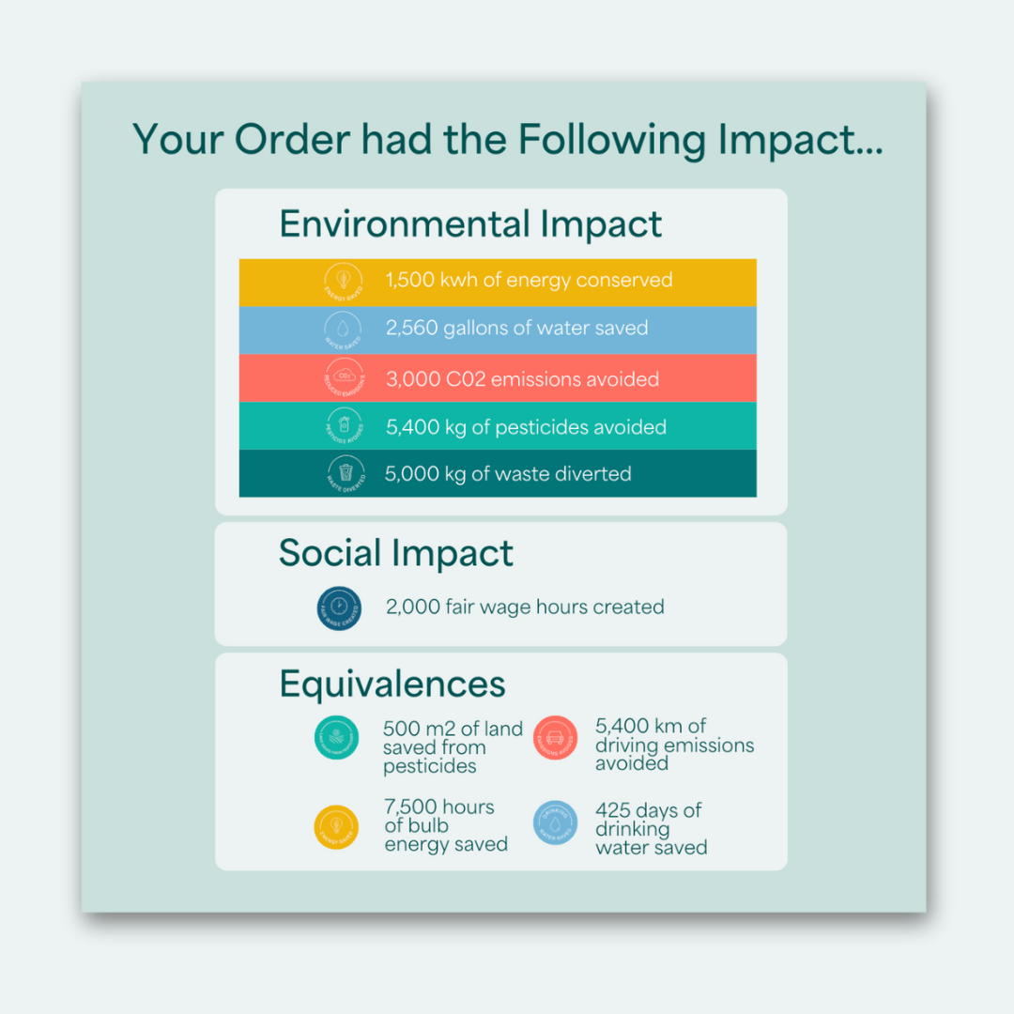This screenshot has height=1014, width=1014.
Task: Select the Social Impact heading
Action: [x=395, y=554]
